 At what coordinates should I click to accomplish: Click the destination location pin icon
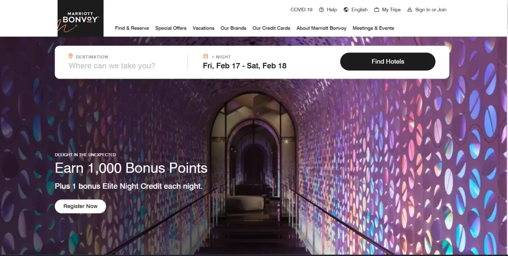pos(70,56)
